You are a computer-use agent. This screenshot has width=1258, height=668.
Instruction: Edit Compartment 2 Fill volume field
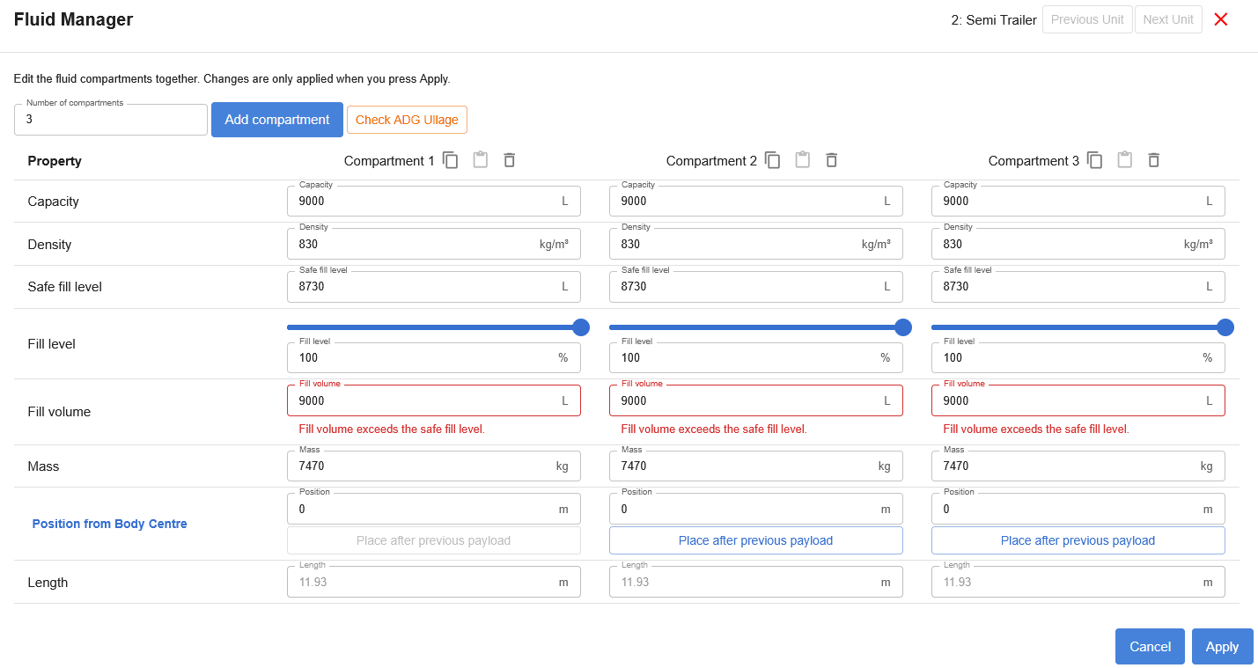coord(756,400)
